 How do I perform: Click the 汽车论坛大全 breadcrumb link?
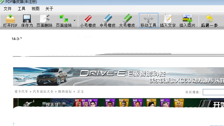(x=43, y=91)
